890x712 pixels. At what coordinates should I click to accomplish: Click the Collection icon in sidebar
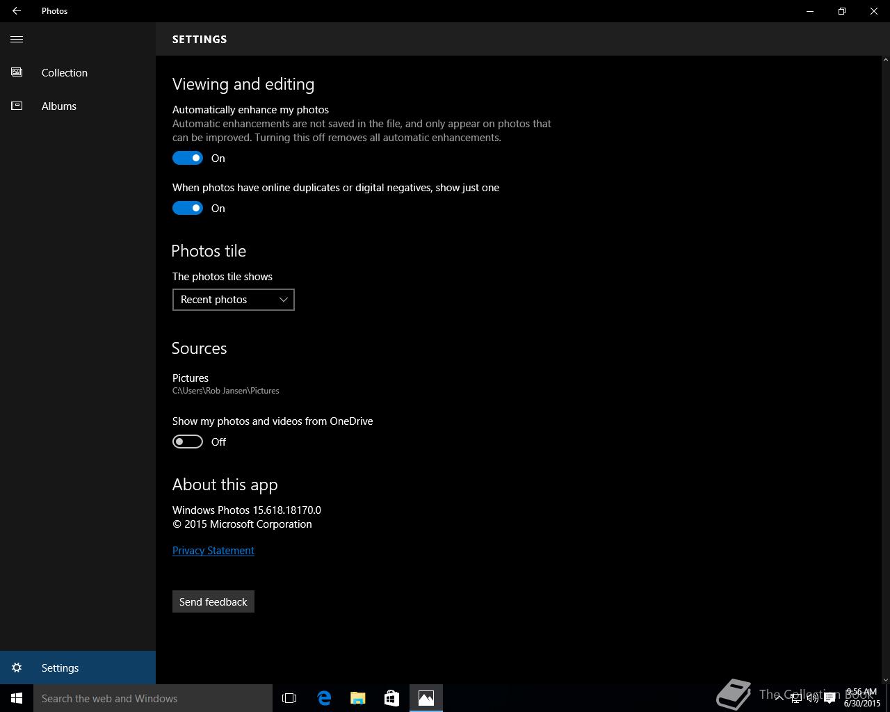click(x=17, y=72)
